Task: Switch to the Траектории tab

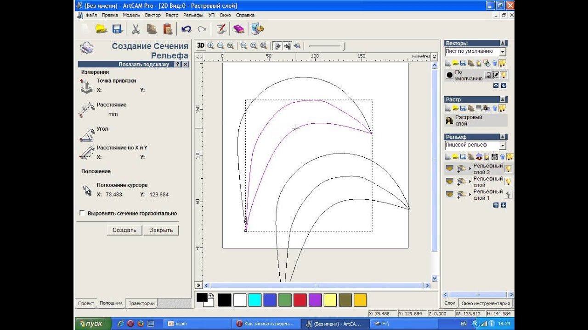Action: click(x=141, y=303)
